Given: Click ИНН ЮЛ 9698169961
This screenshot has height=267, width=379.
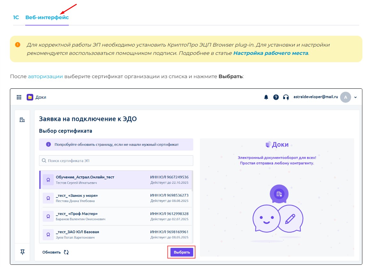Looking at the screenshot, I should (x=169, y=232).
